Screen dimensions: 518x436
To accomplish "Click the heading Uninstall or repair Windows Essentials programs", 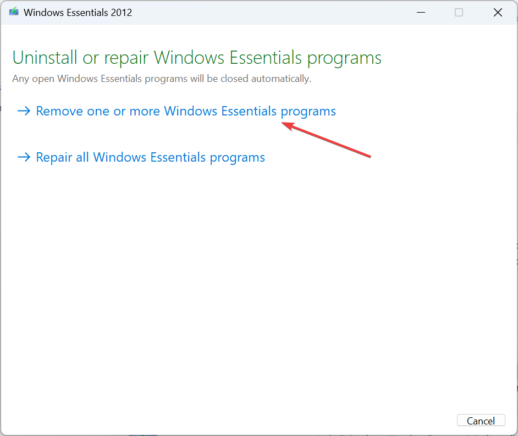I will click(x=197, y=58).
